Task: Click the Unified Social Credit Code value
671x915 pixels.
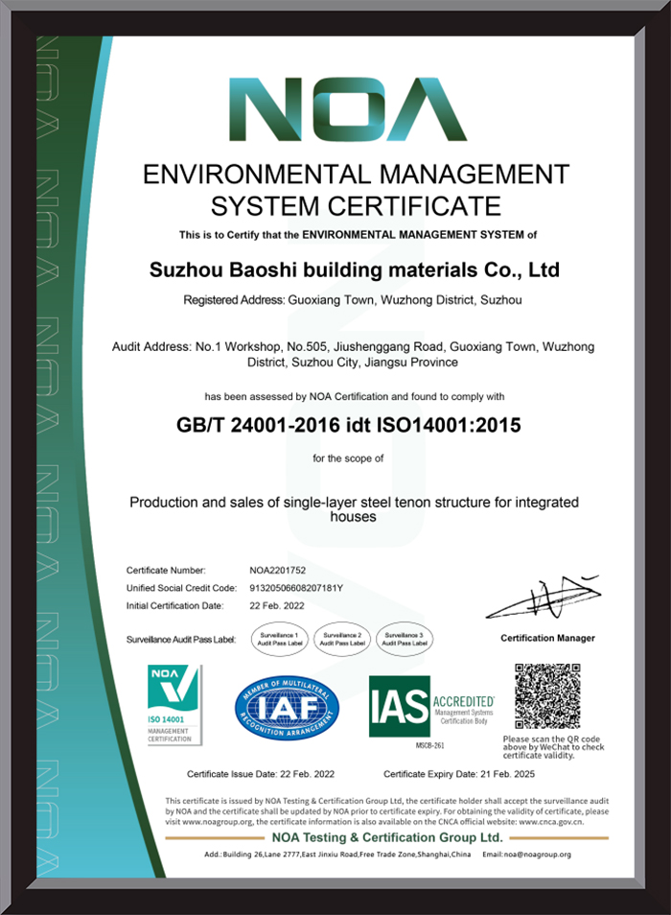Action: coord(295,588)
